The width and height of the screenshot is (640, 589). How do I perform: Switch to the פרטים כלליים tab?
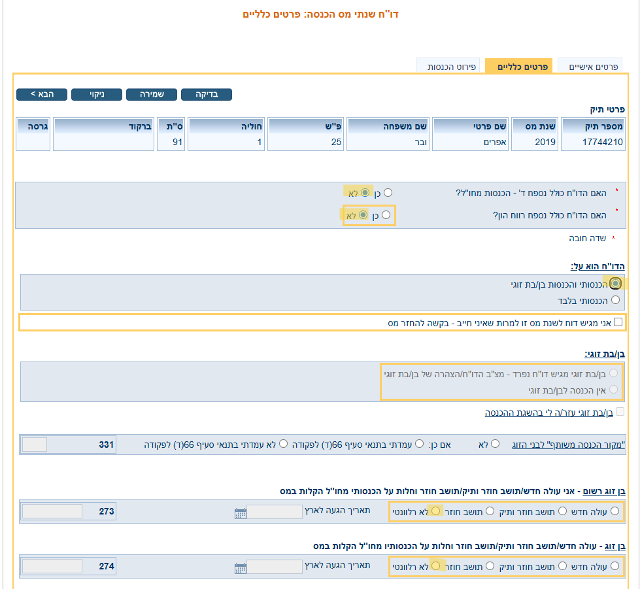click(519, 66)
